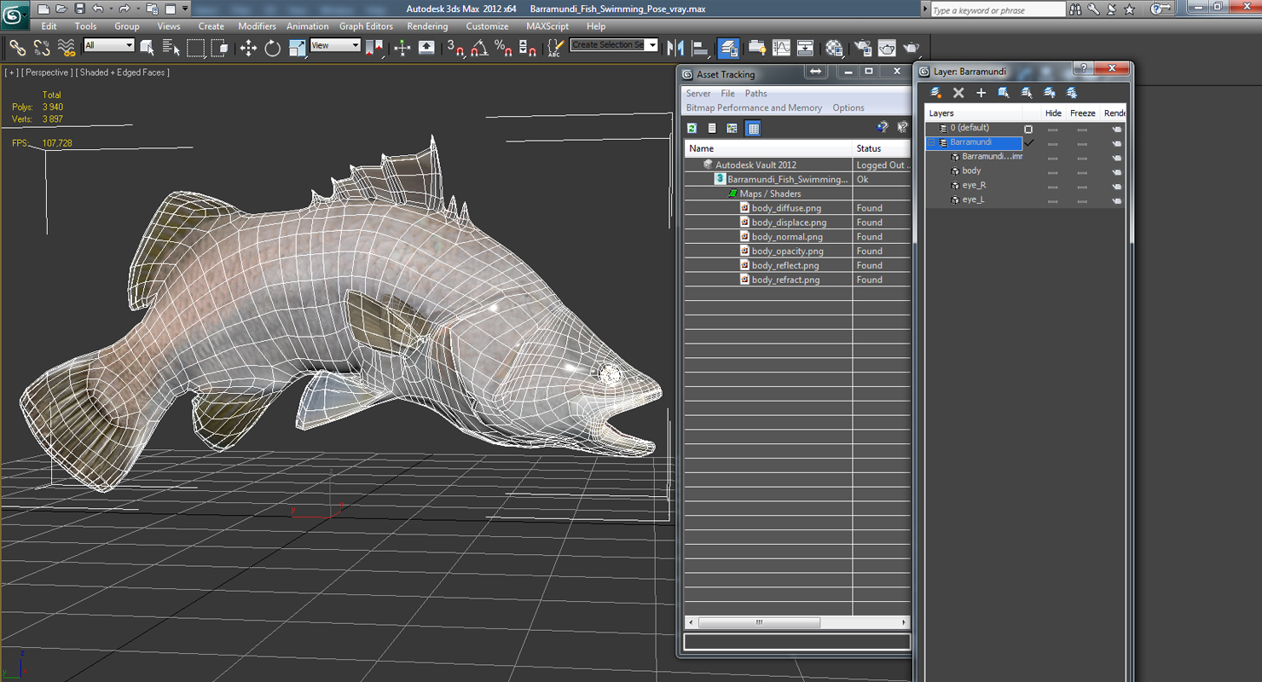
Task: Choose the Select Object arrow tool
Action: 148,49
